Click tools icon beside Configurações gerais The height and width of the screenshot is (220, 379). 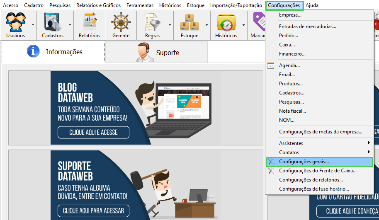tap(271, 162)
